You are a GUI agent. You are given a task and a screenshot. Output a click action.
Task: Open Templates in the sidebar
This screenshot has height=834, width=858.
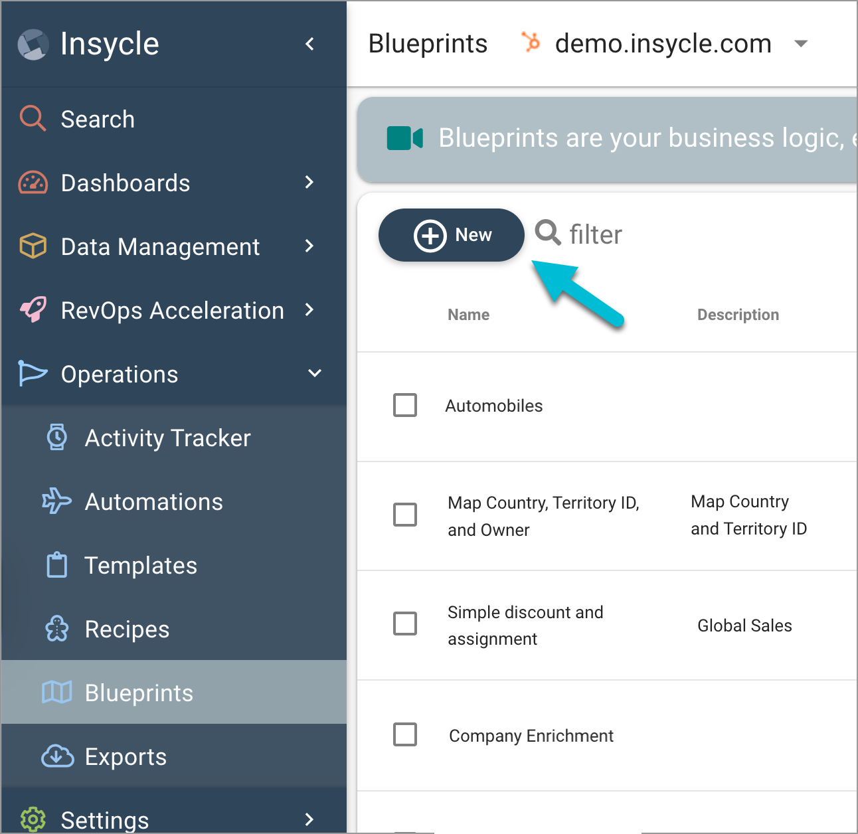pyautogui.click(x=141, y=566)
